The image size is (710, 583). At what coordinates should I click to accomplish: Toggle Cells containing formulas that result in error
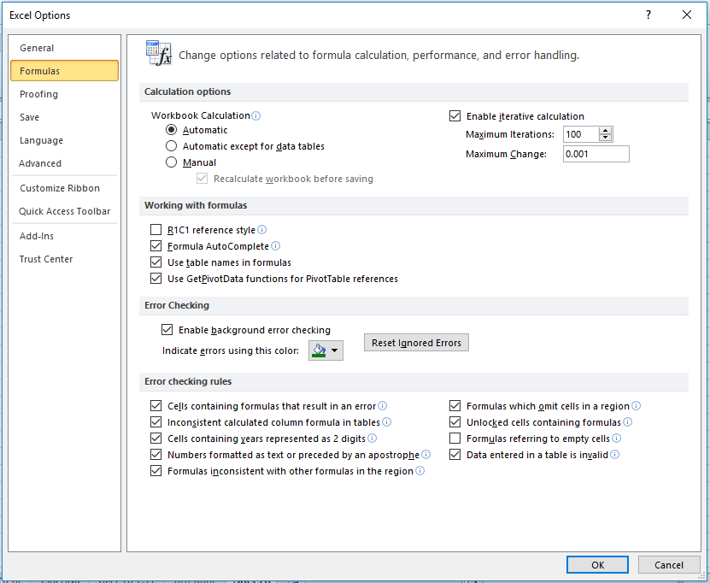155,406
